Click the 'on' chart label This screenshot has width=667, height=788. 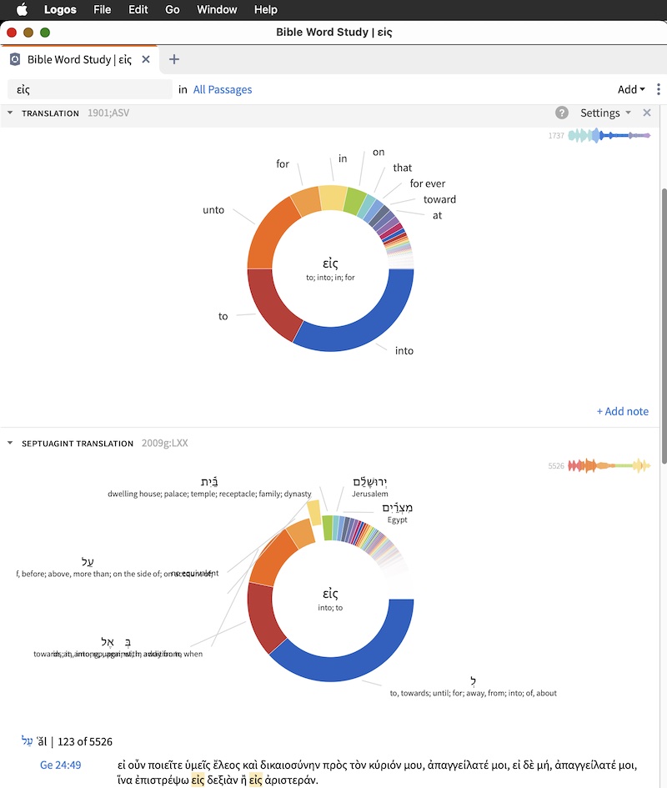(379, 152)
